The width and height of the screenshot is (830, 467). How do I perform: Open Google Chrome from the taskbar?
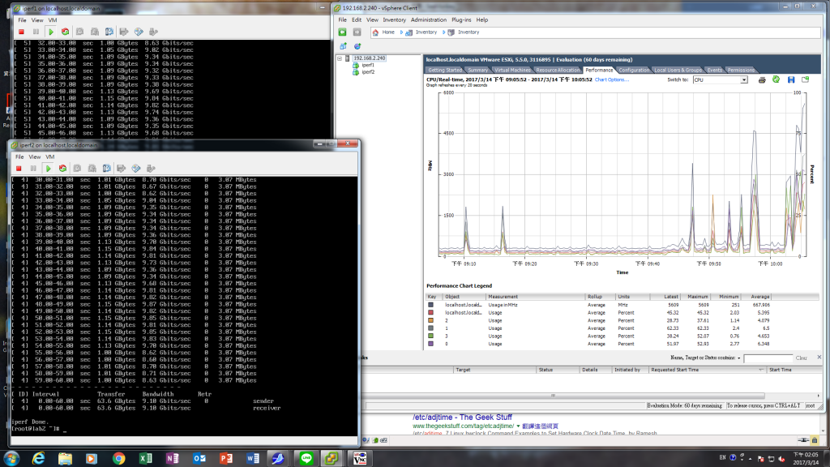pos(118,459)
